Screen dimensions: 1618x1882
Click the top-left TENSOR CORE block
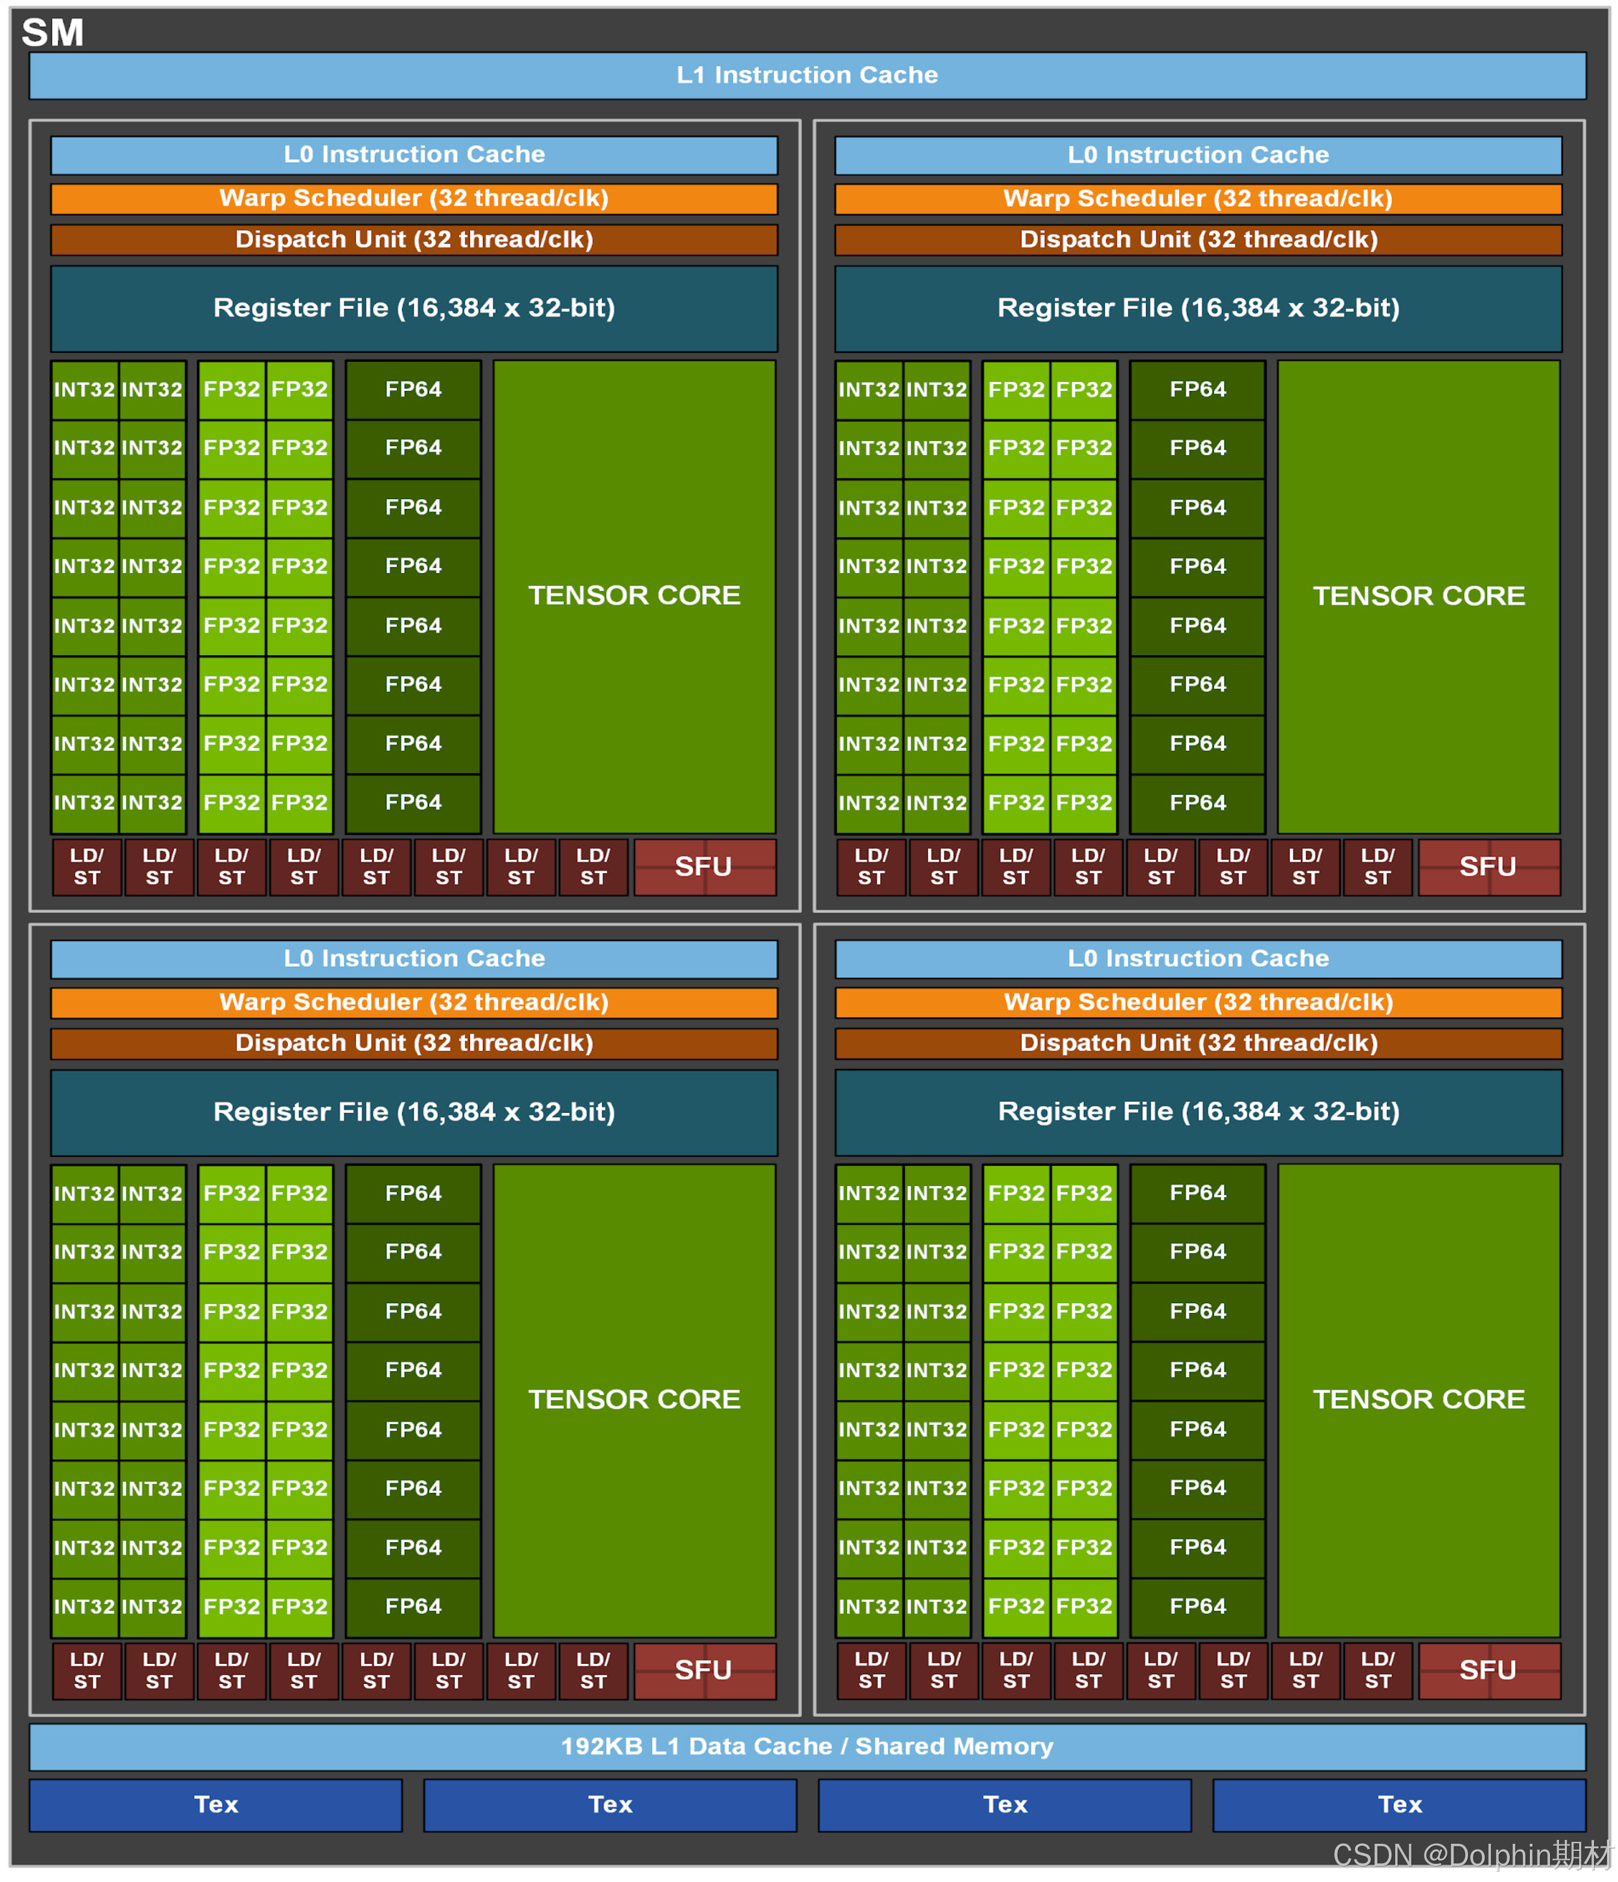634,596
